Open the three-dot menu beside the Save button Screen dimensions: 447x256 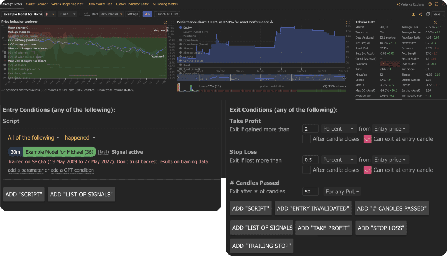pos(443,14)
